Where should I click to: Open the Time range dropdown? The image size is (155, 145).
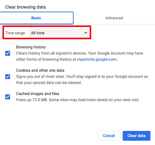click(x=59, y=33)
